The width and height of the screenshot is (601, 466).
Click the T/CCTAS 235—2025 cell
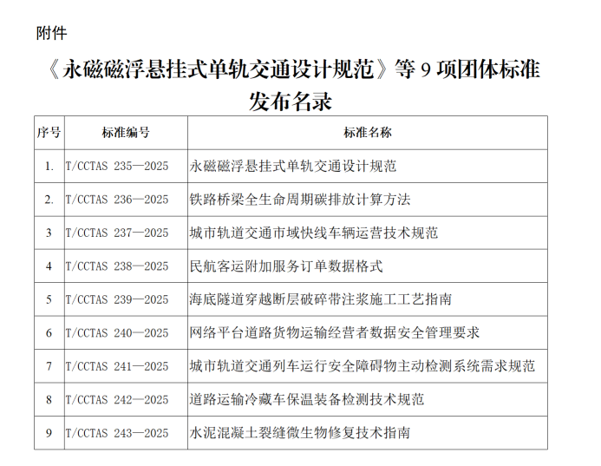point(117,165)
